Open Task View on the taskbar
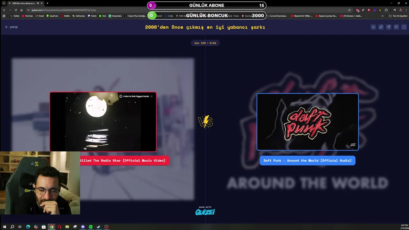409x230 pixels. tap(20, 227)
